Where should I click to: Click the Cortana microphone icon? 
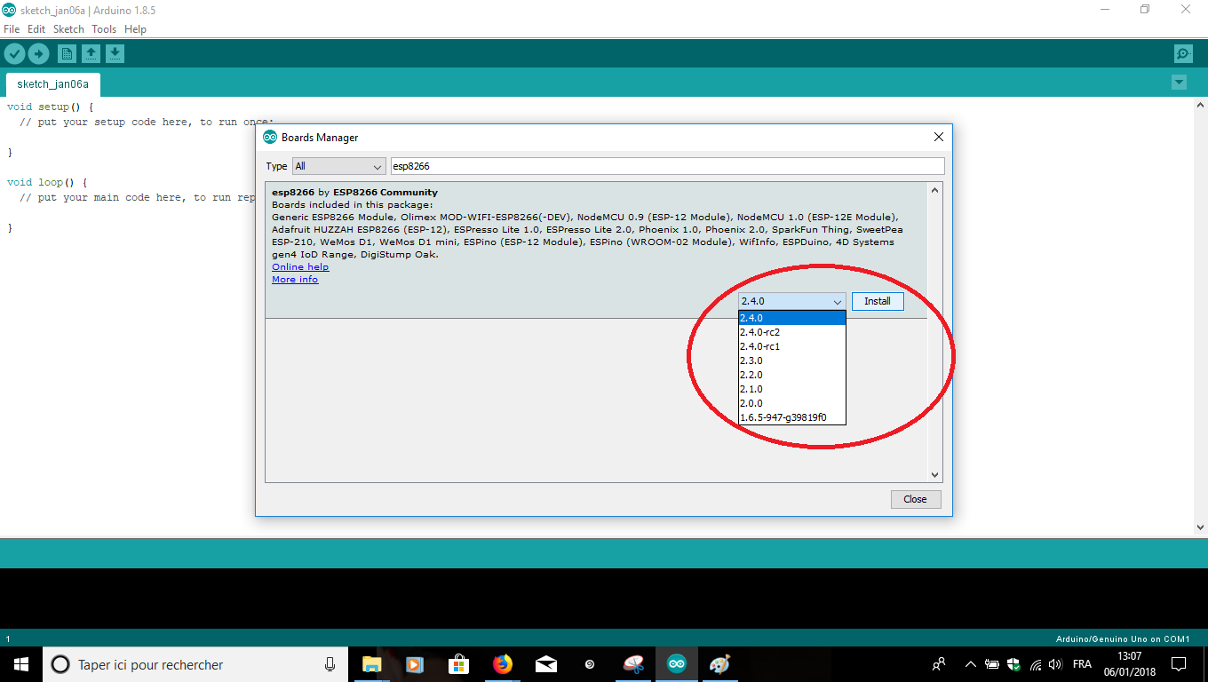click(330, 664)
